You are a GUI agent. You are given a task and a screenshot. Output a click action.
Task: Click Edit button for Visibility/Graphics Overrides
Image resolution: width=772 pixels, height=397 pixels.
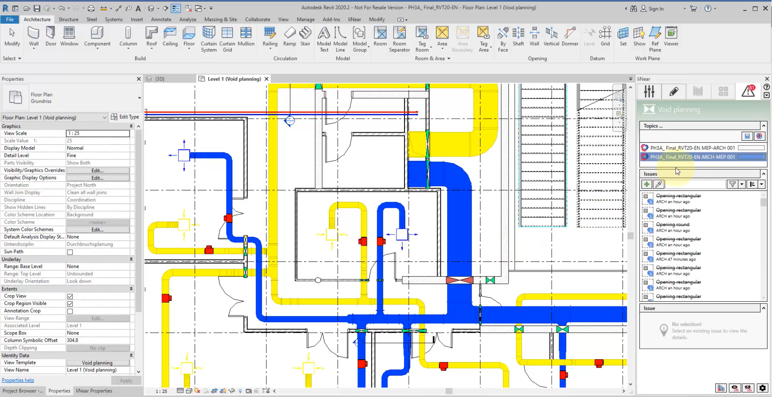[98, 171]
